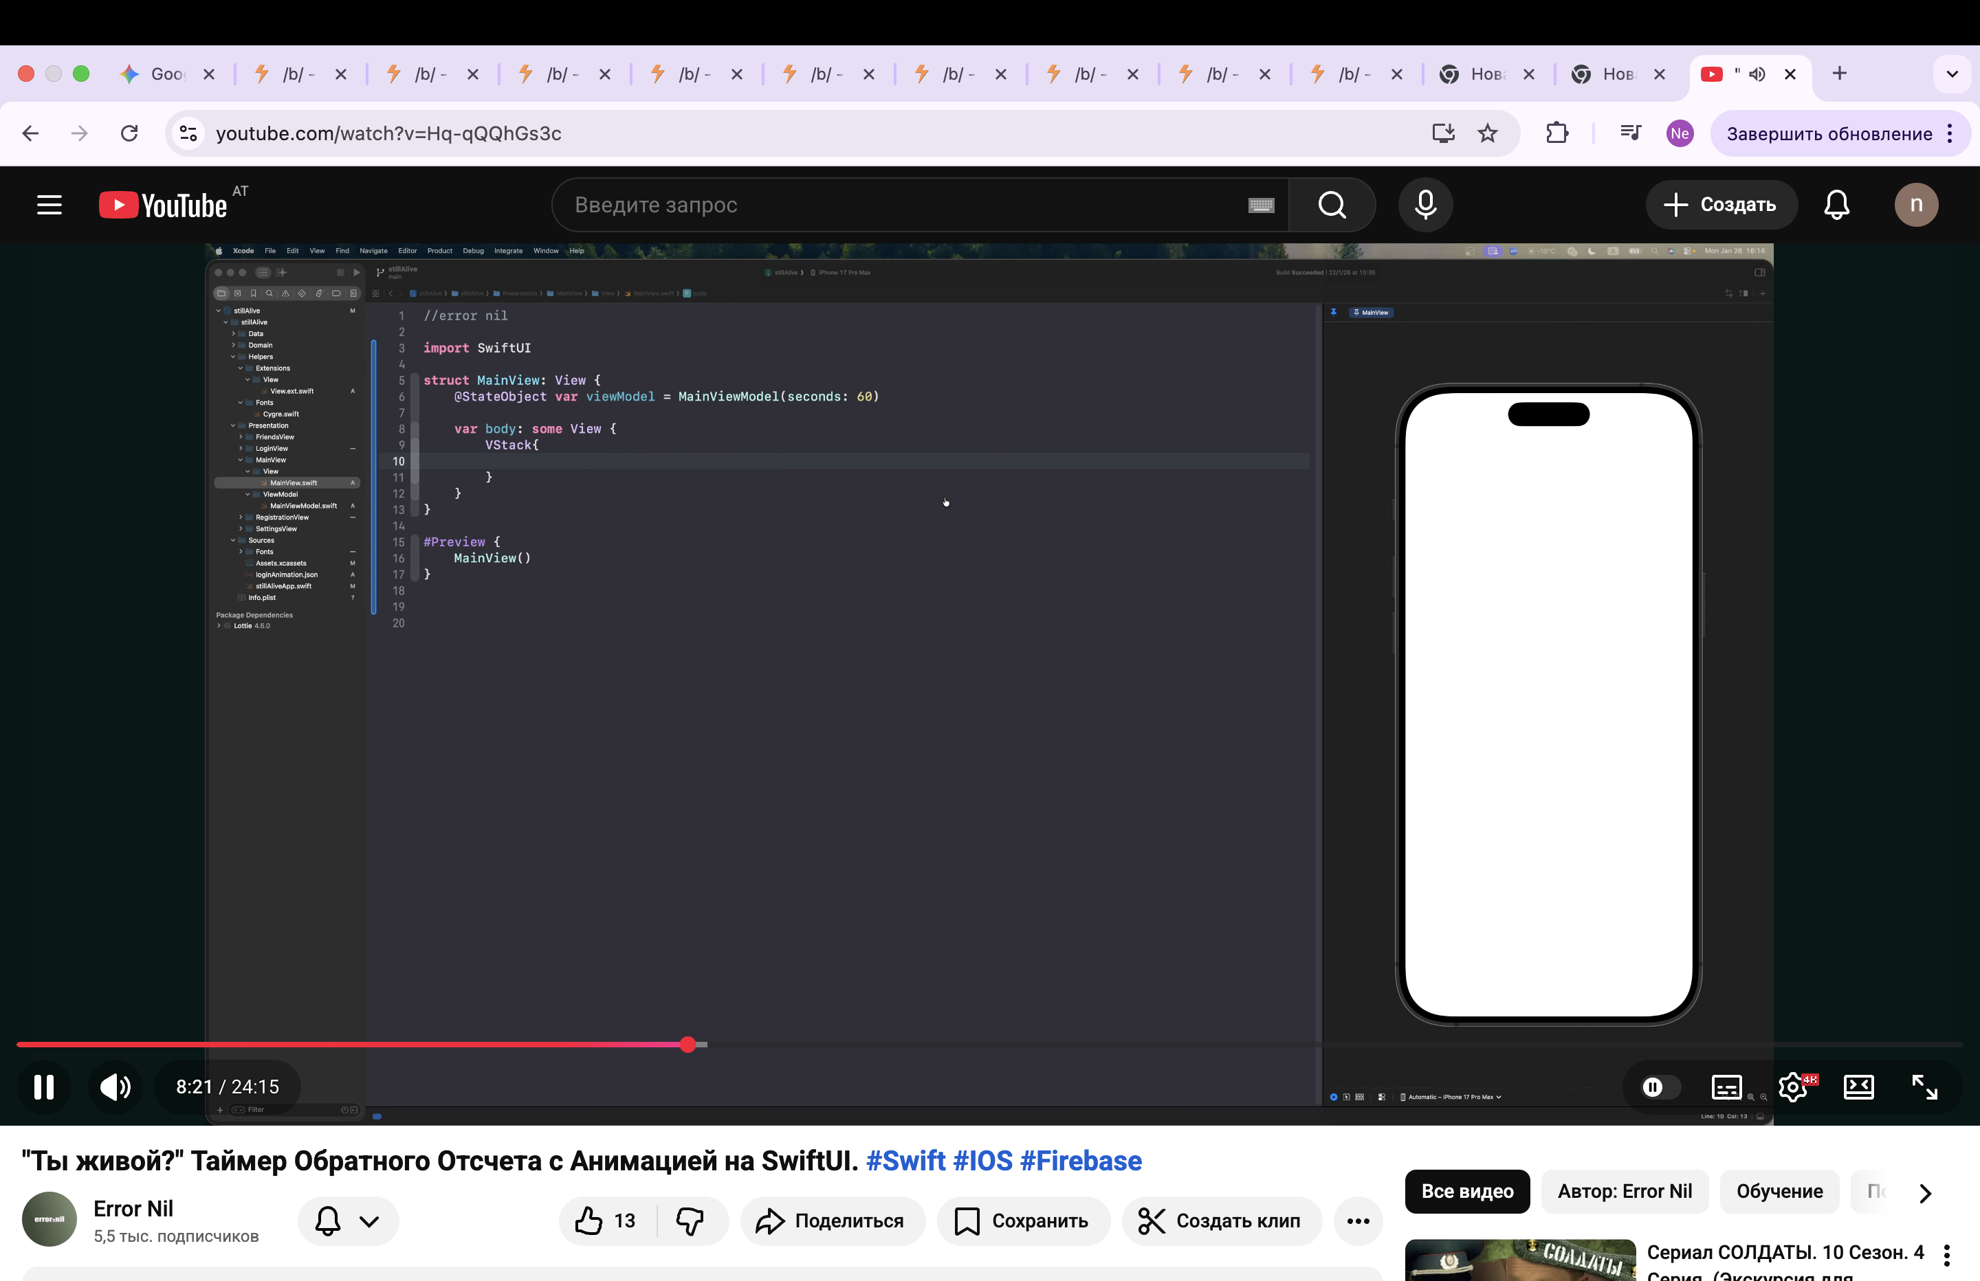Switch to theater mode
Viewport: 1980px width, 1281px height.
point(1858,1087)
